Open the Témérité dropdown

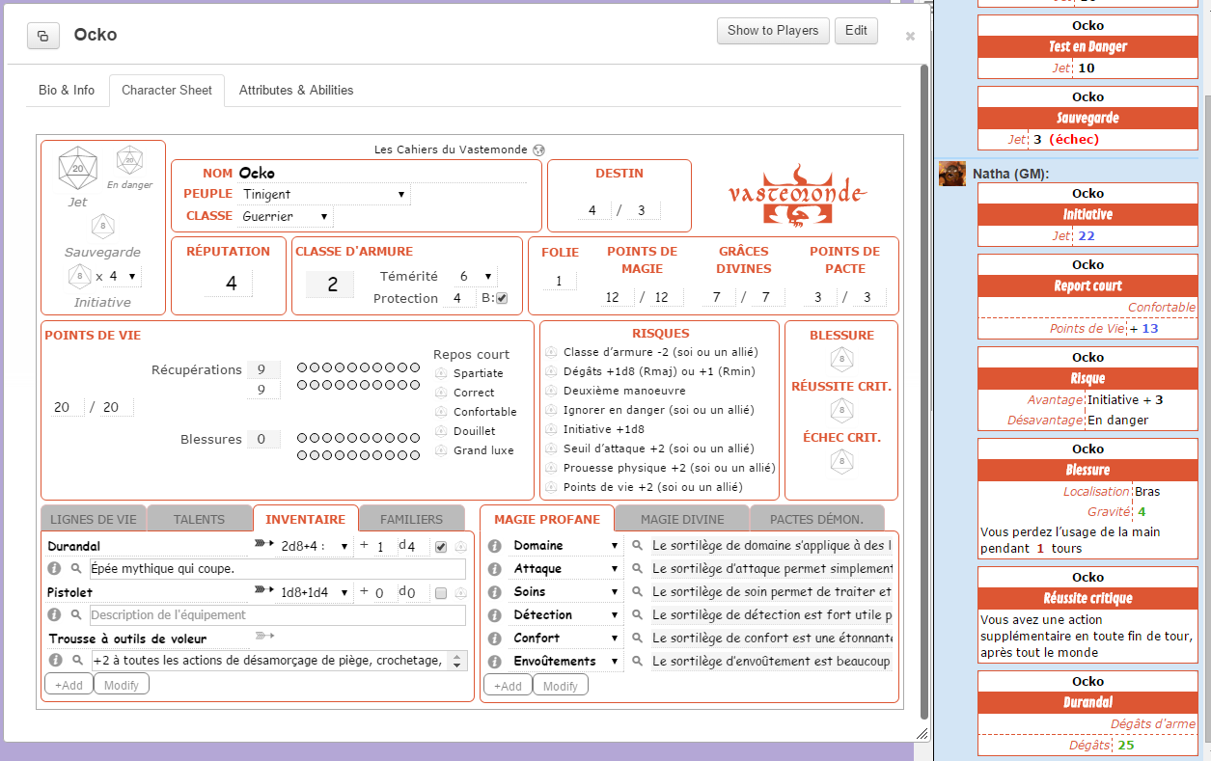tap(476, 276)
